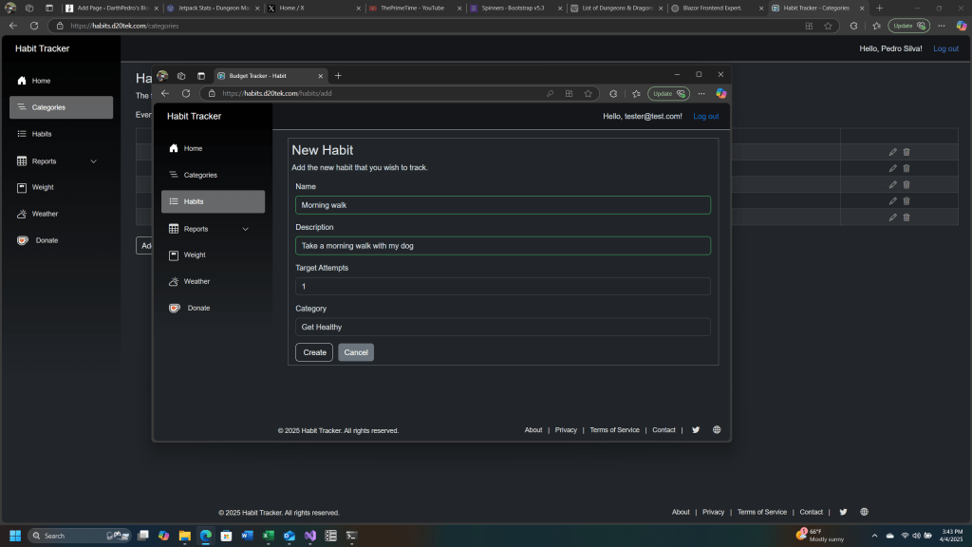Expand the Reports chevron in the front window sidebar
The image size is (972, 547).
[246, 229]
